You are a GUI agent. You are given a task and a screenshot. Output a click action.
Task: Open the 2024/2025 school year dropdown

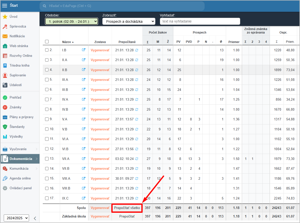point(16,218)
